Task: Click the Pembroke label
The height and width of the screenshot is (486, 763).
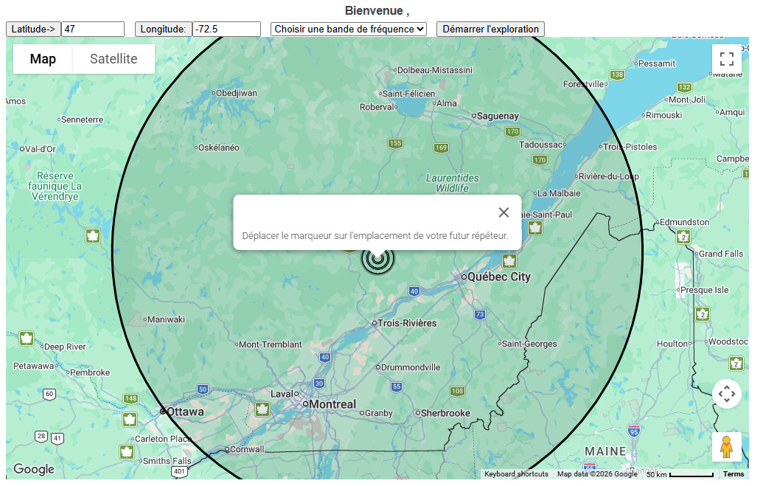Action: tap(89, 372)
